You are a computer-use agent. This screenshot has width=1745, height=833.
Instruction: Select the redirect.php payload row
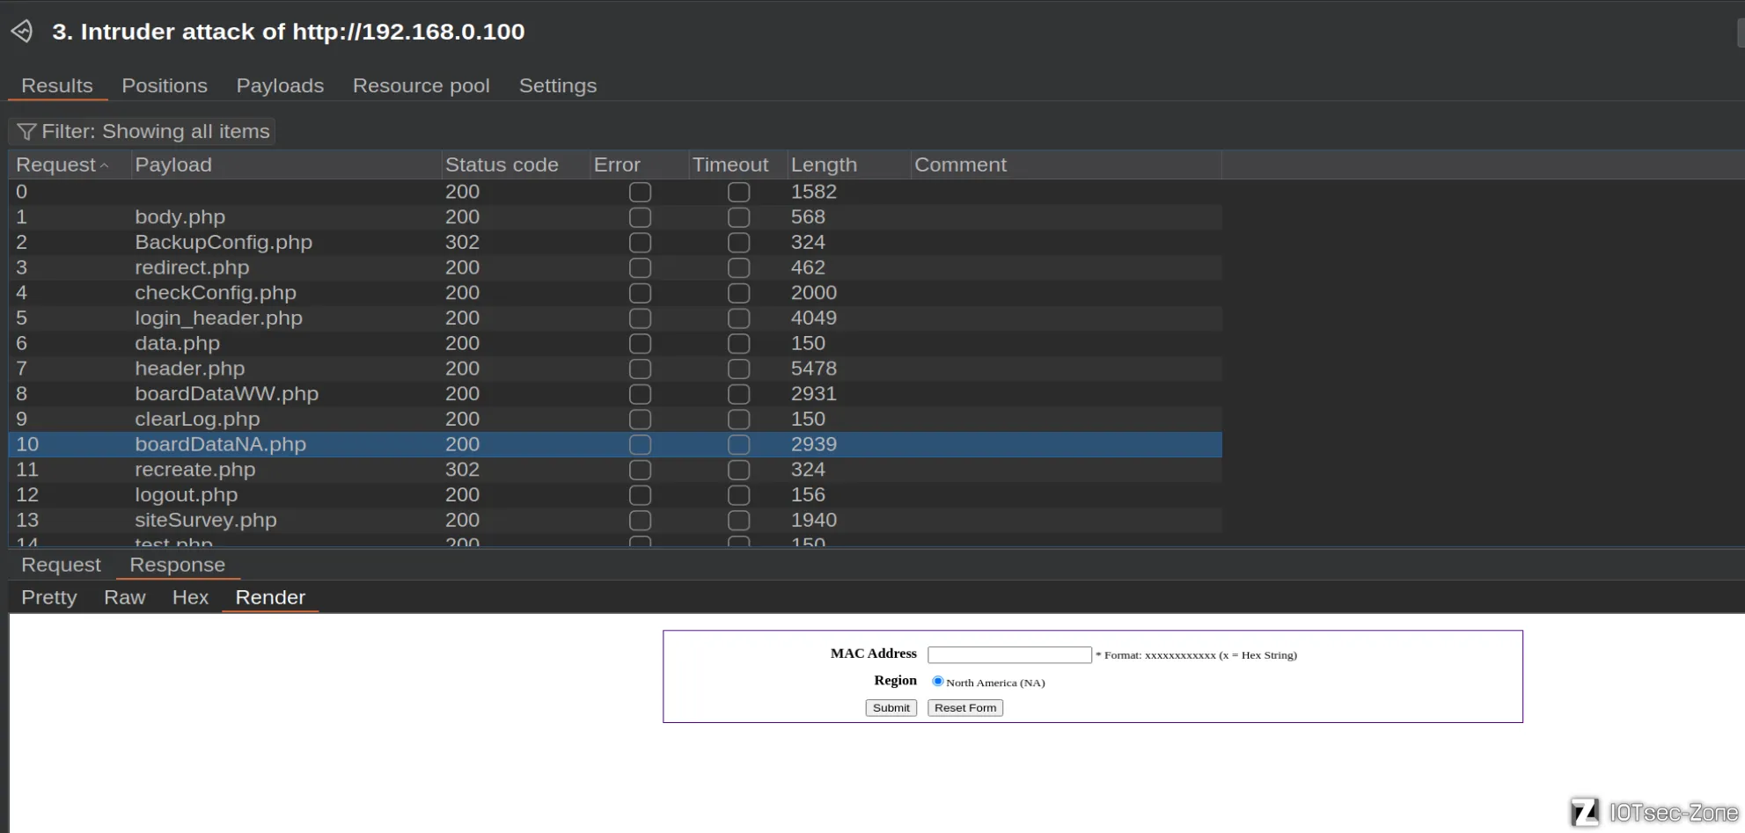click(615, 267)
